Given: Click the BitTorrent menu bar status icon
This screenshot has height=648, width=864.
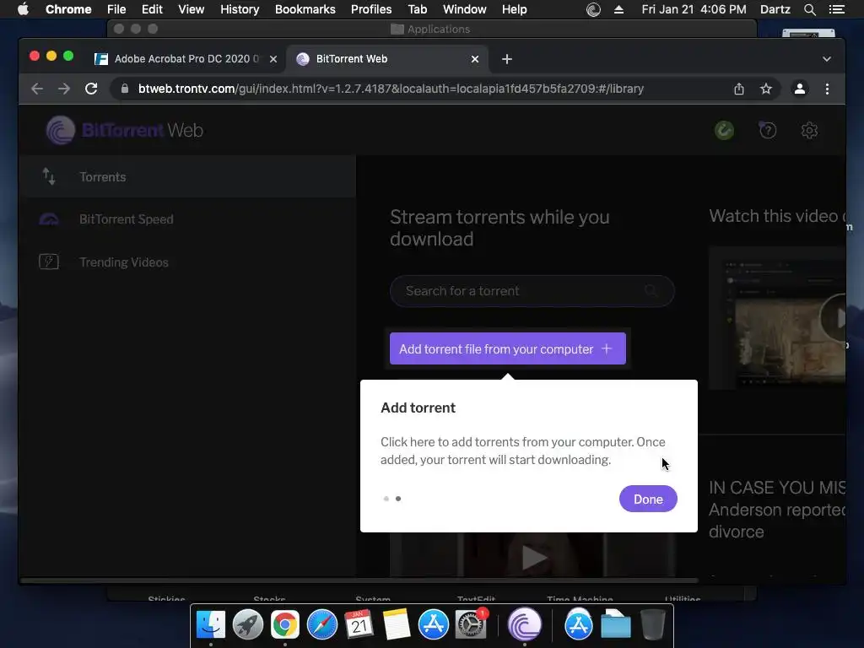Looking at the screenshot, I should 593,9.
